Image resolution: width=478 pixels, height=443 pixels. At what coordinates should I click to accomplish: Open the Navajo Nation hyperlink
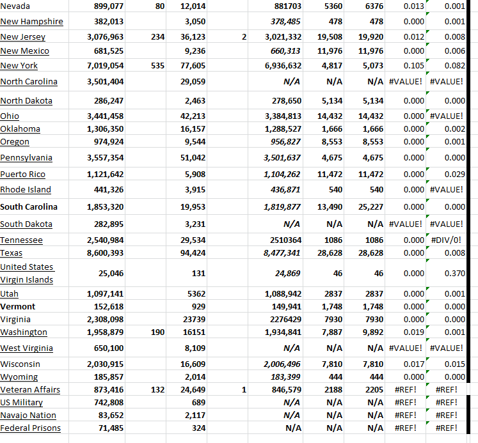(28, 415)
